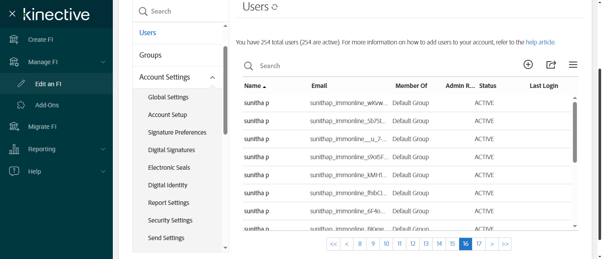Screen dimensions: 602x259
Task: Collapse the Account Settings section
Action: (212, 77)
